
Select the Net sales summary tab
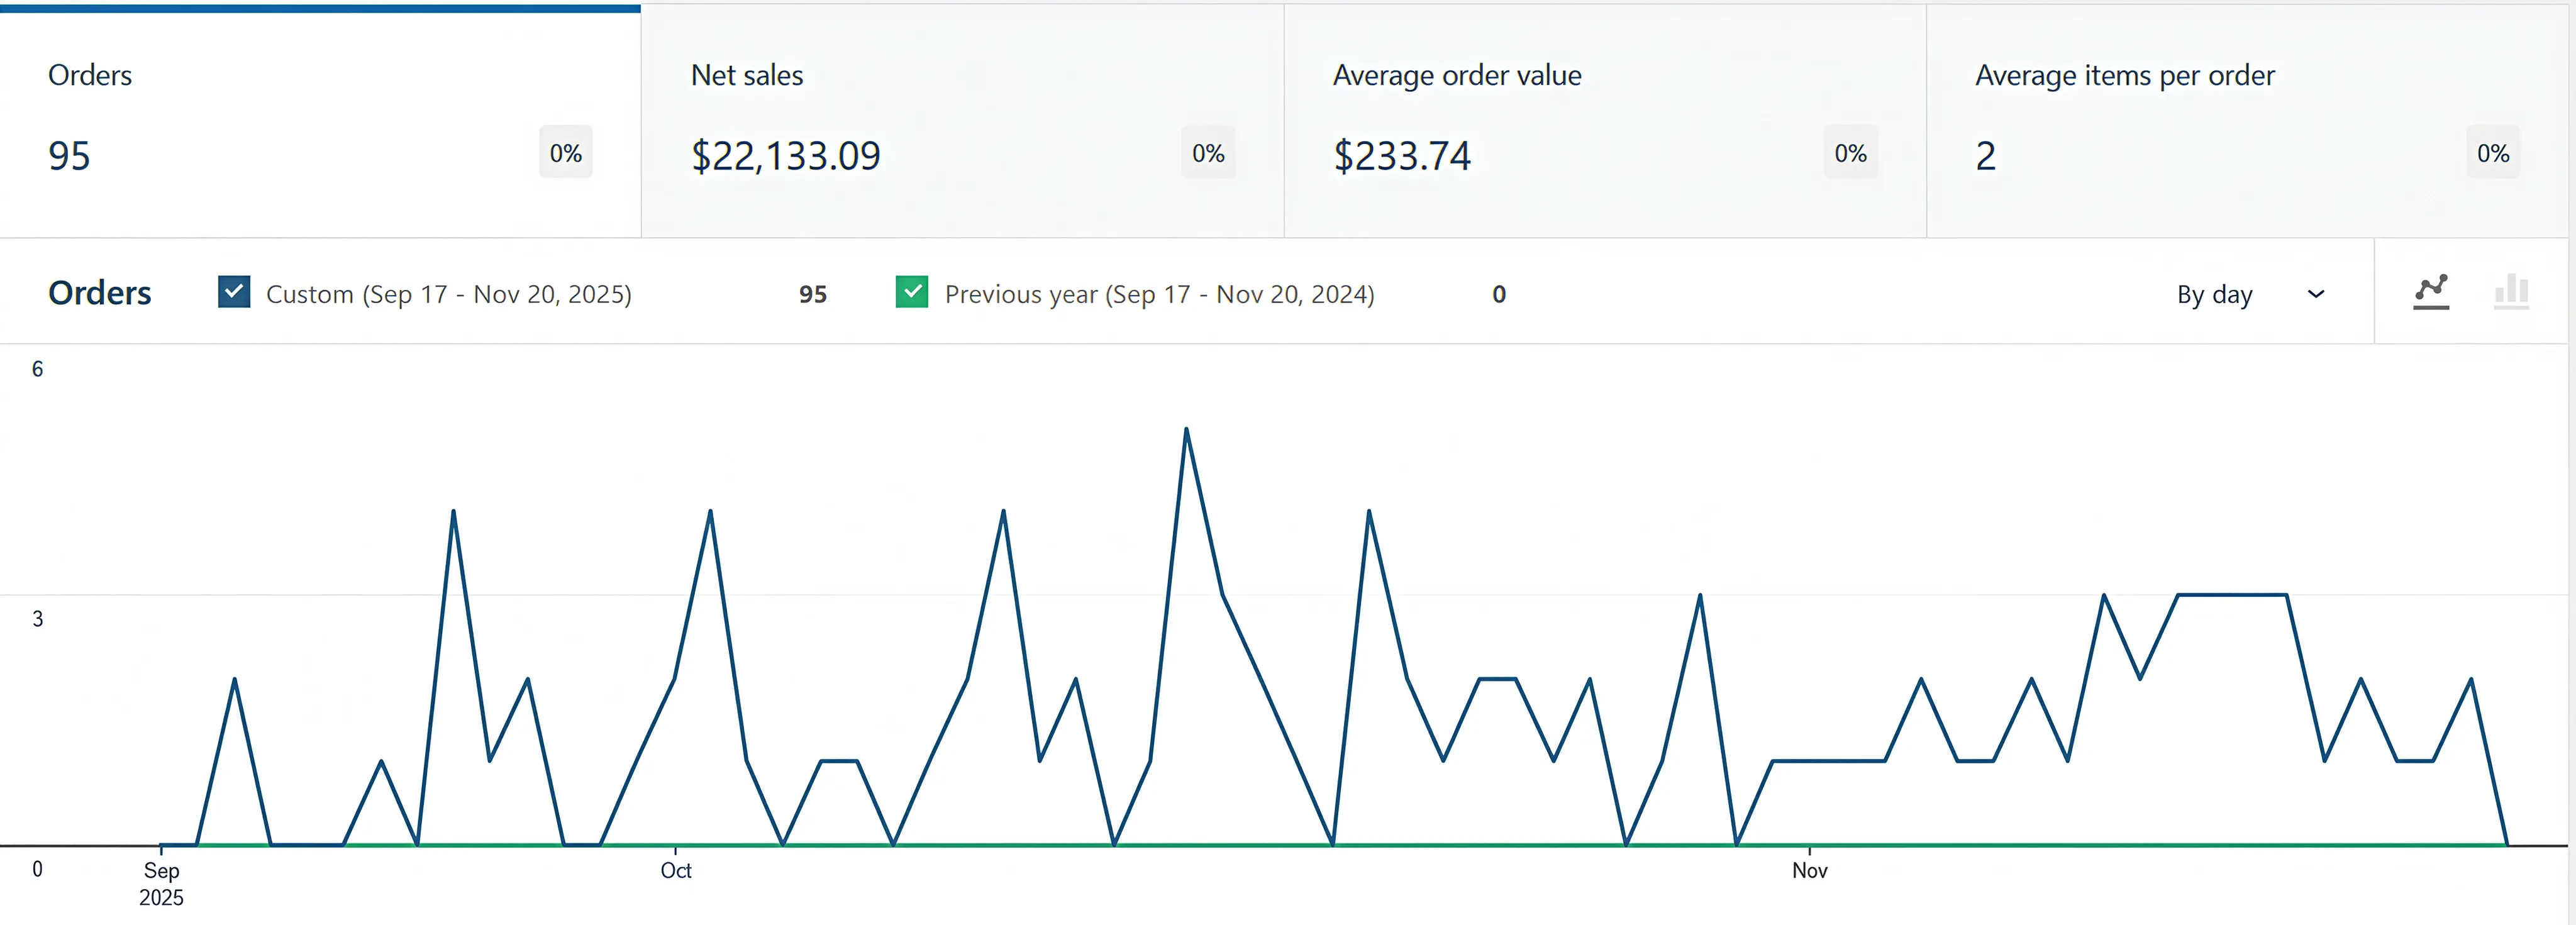coord(962,120)
